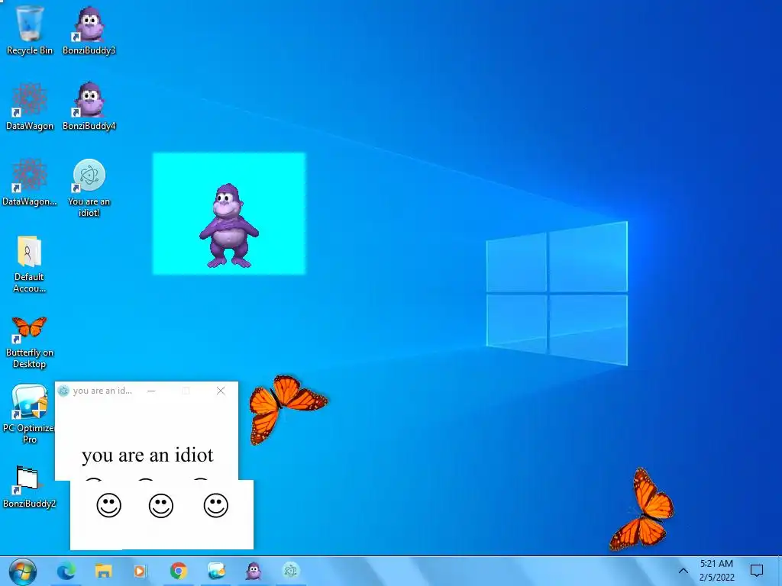This screenshot has height=586, width=782.
Task: Minimize the 'you are an id...' window
Action: pyautogui.click(x=152, y=391)
